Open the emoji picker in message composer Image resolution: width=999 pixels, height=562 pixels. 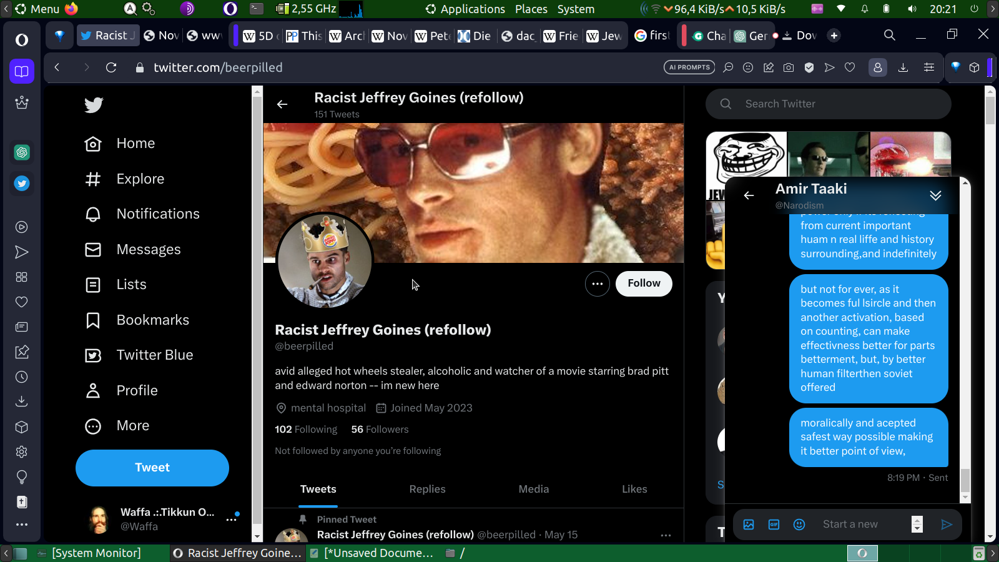(x=799, y=525)
